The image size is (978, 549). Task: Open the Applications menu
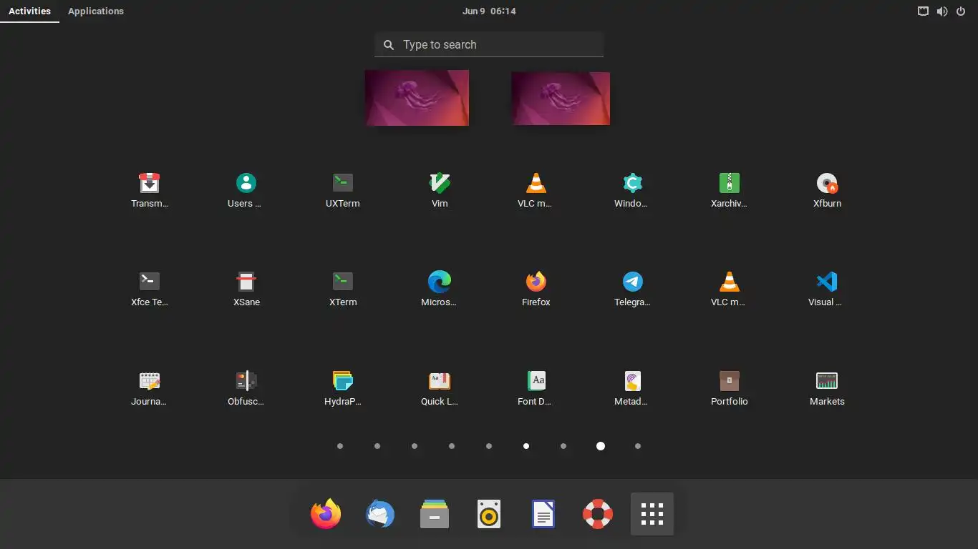pyautogui.click(x=96, y=11)
